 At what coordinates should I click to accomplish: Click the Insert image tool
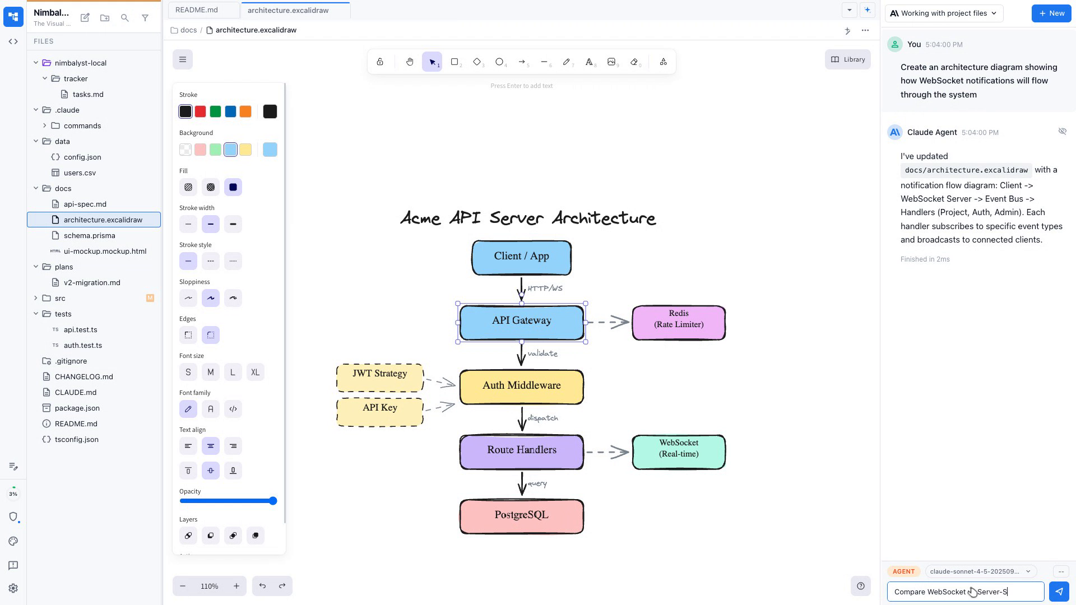[611, 62]
